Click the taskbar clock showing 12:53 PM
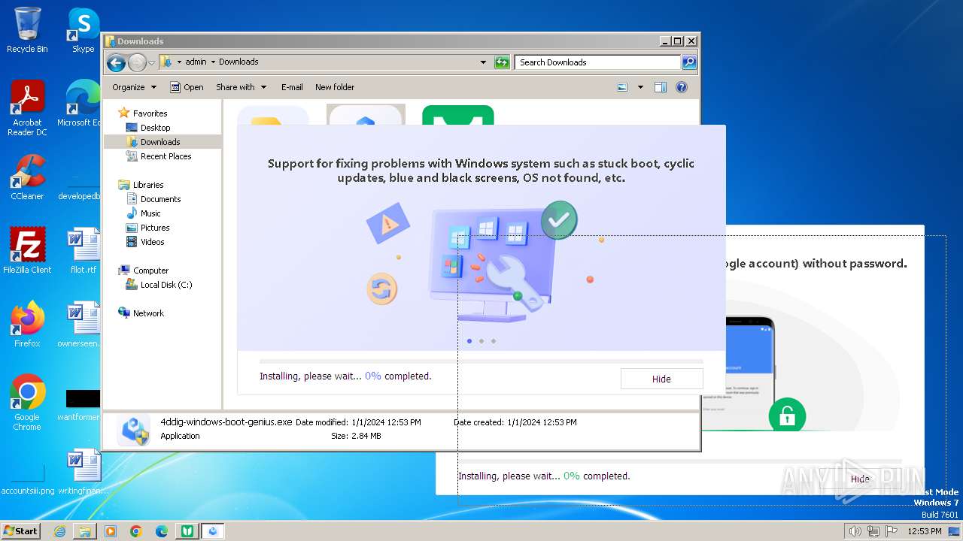This screenshot has width=963, height=541. pos(924,531)
